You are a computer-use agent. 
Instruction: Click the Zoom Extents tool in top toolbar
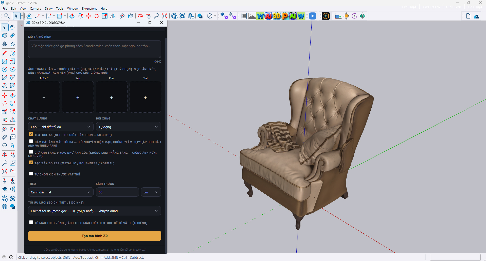click(165, 16)
